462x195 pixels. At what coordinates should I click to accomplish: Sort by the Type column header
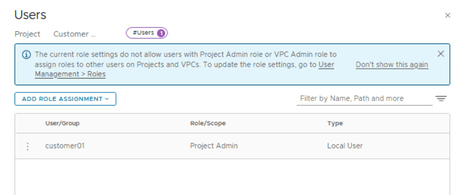335,123
